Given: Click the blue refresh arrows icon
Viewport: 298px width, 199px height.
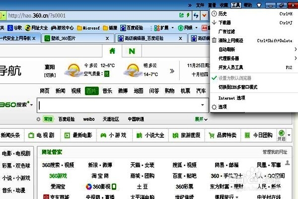Looking at the screenshot, I should (196, 15).
